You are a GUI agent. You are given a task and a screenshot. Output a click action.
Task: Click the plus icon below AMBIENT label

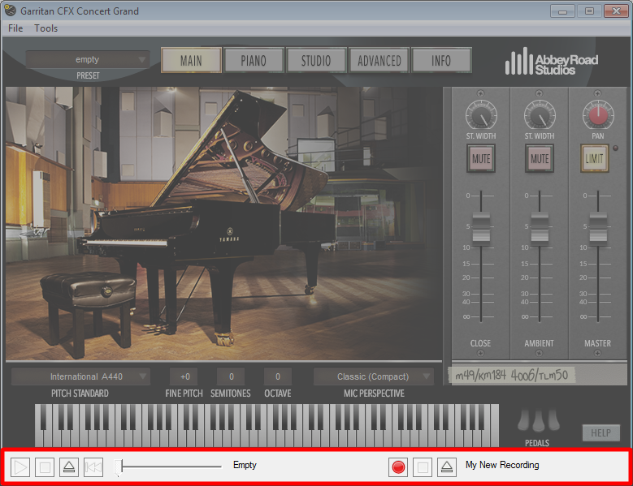click(539, 354)
